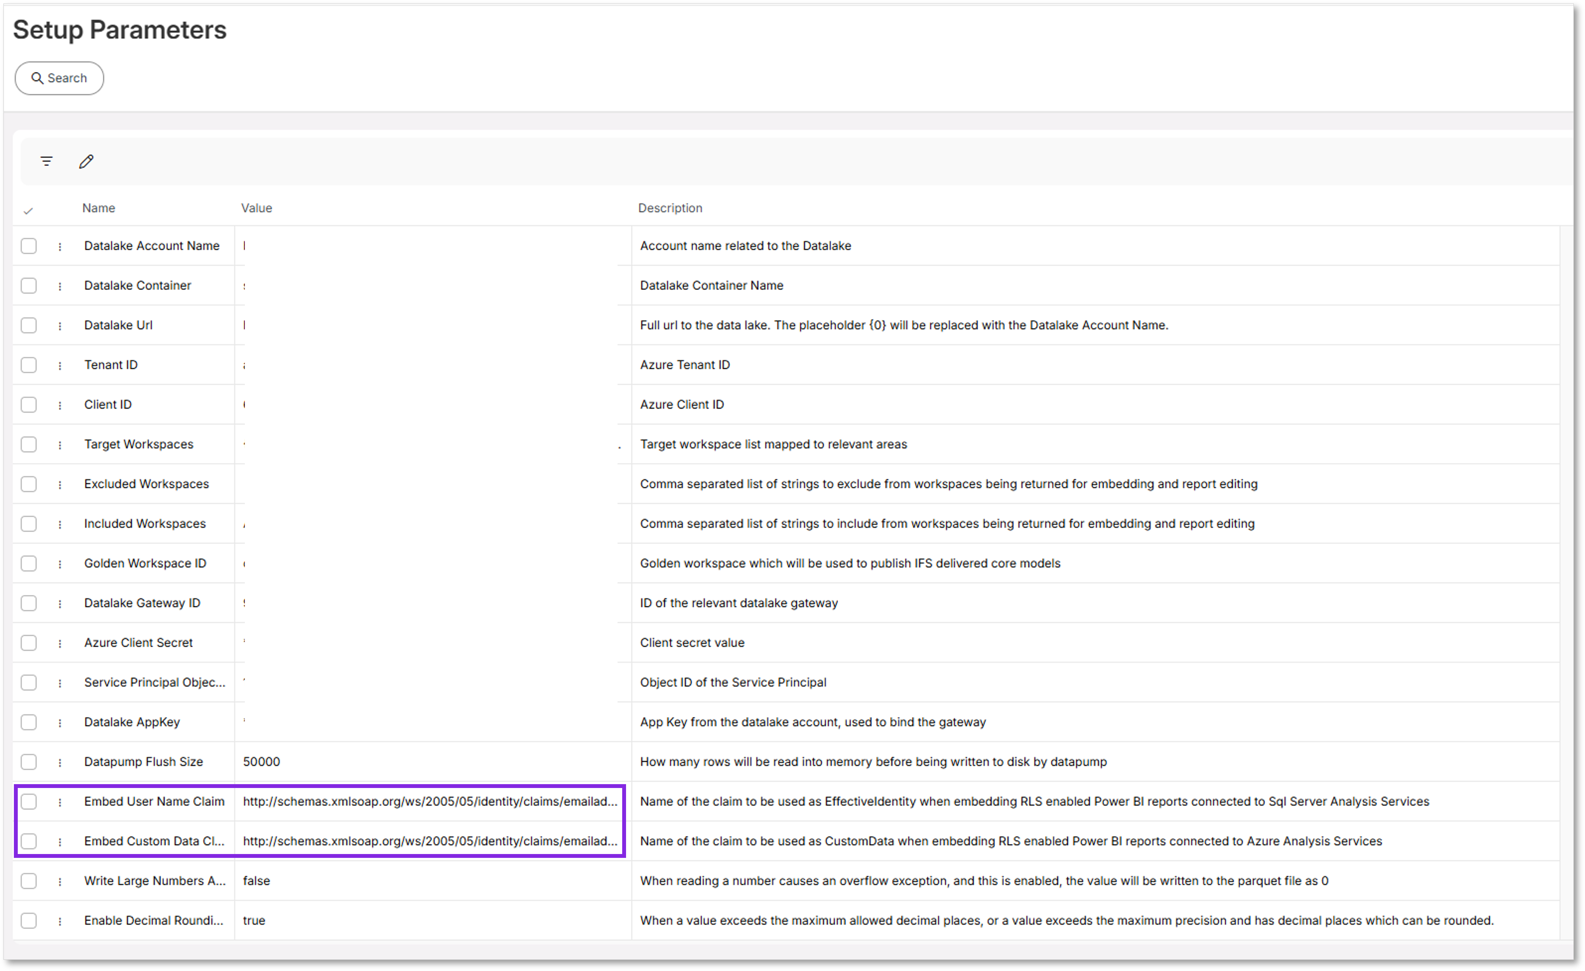Open the filter icon in the toolbar
The image size is (1585, 971).
click(x=46, y=161)
